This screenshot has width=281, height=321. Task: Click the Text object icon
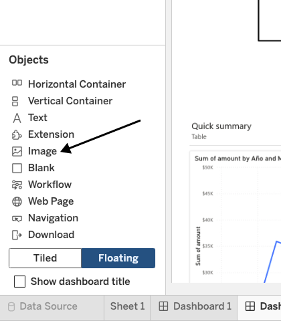pyautogui.click(x=17, y=118)
